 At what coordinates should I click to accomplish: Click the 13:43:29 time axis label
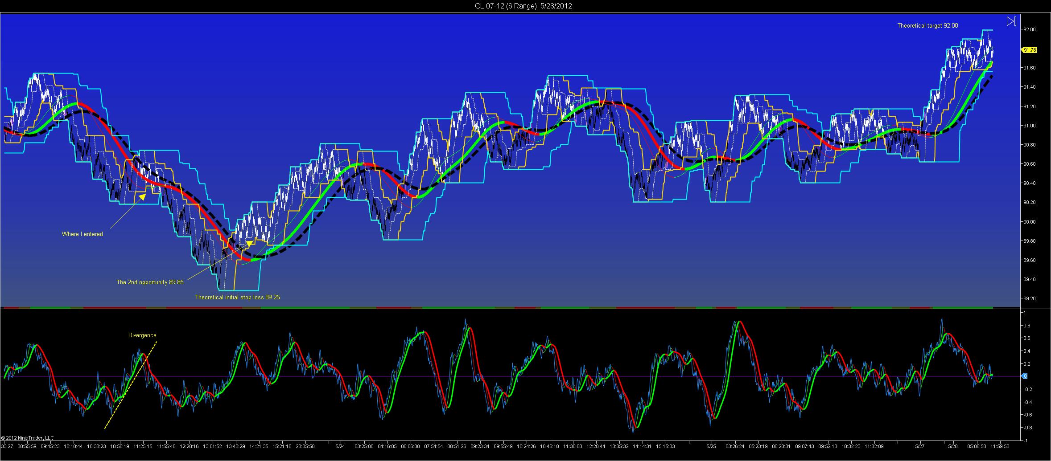coord(235,446)
